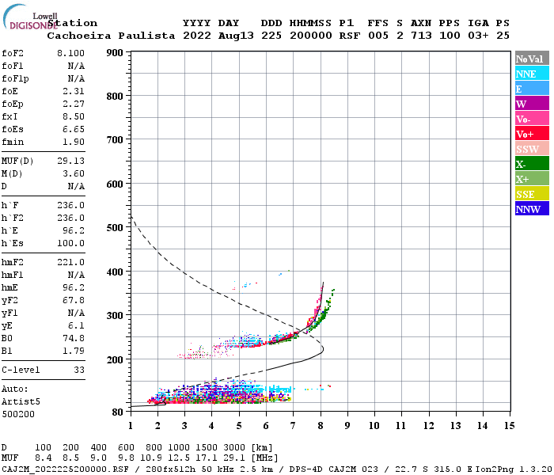This screenshot has width=554, height=475.
Task: Select the NNE cyan legend swatch
Action: (532, 74)
